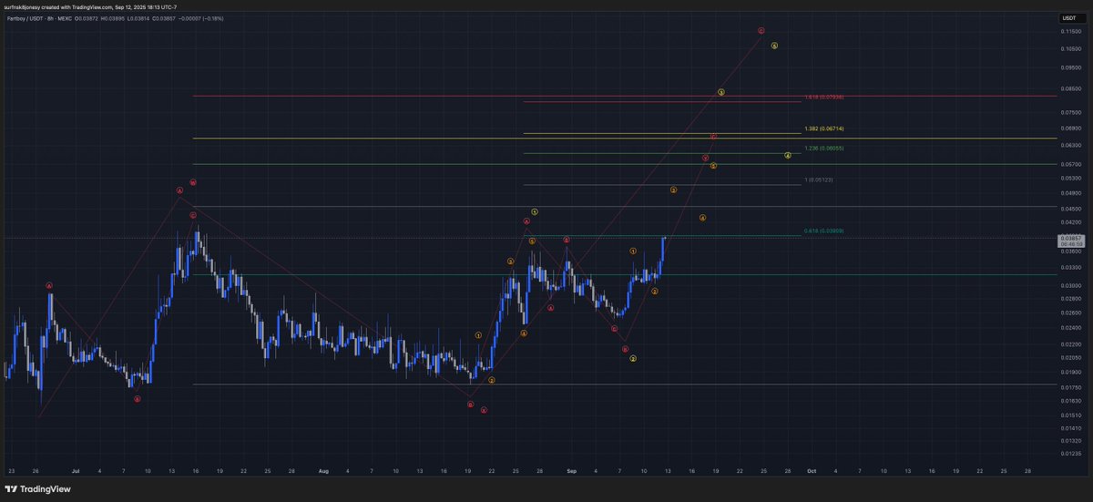Click the Sep label on time axis

click(571, 471)
